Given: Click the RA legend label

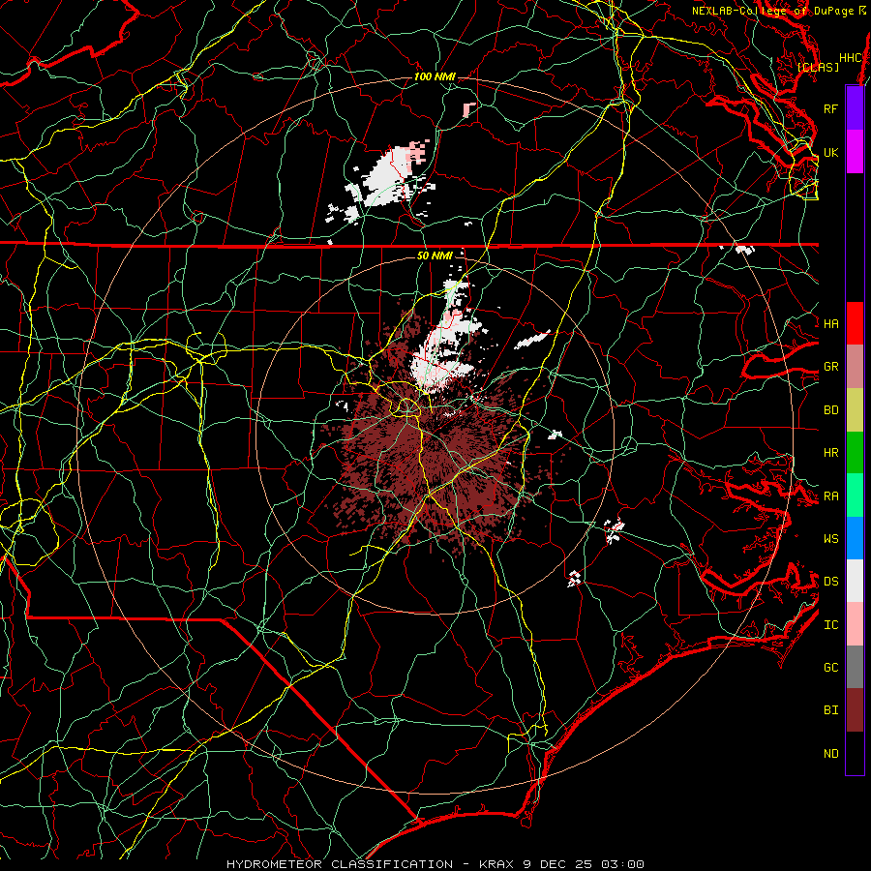Looking at the screenshot, I should (830, 496).
